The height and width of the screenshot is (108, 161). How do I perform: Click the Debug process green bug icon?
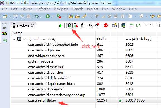click(x=60, y=25)
